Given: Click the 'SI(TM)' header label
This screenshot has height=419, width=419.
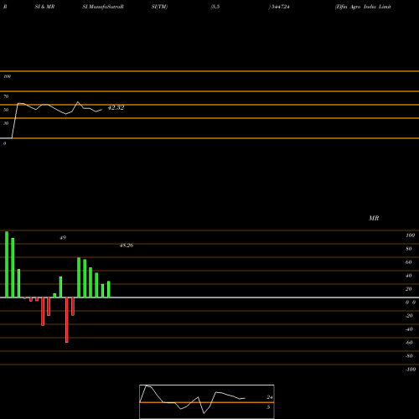Looking at the screenshot, I should coord(159,7).
